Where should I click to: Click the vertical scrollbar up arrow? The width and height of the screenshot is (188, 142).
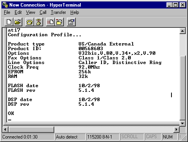[x=183, y=31]
